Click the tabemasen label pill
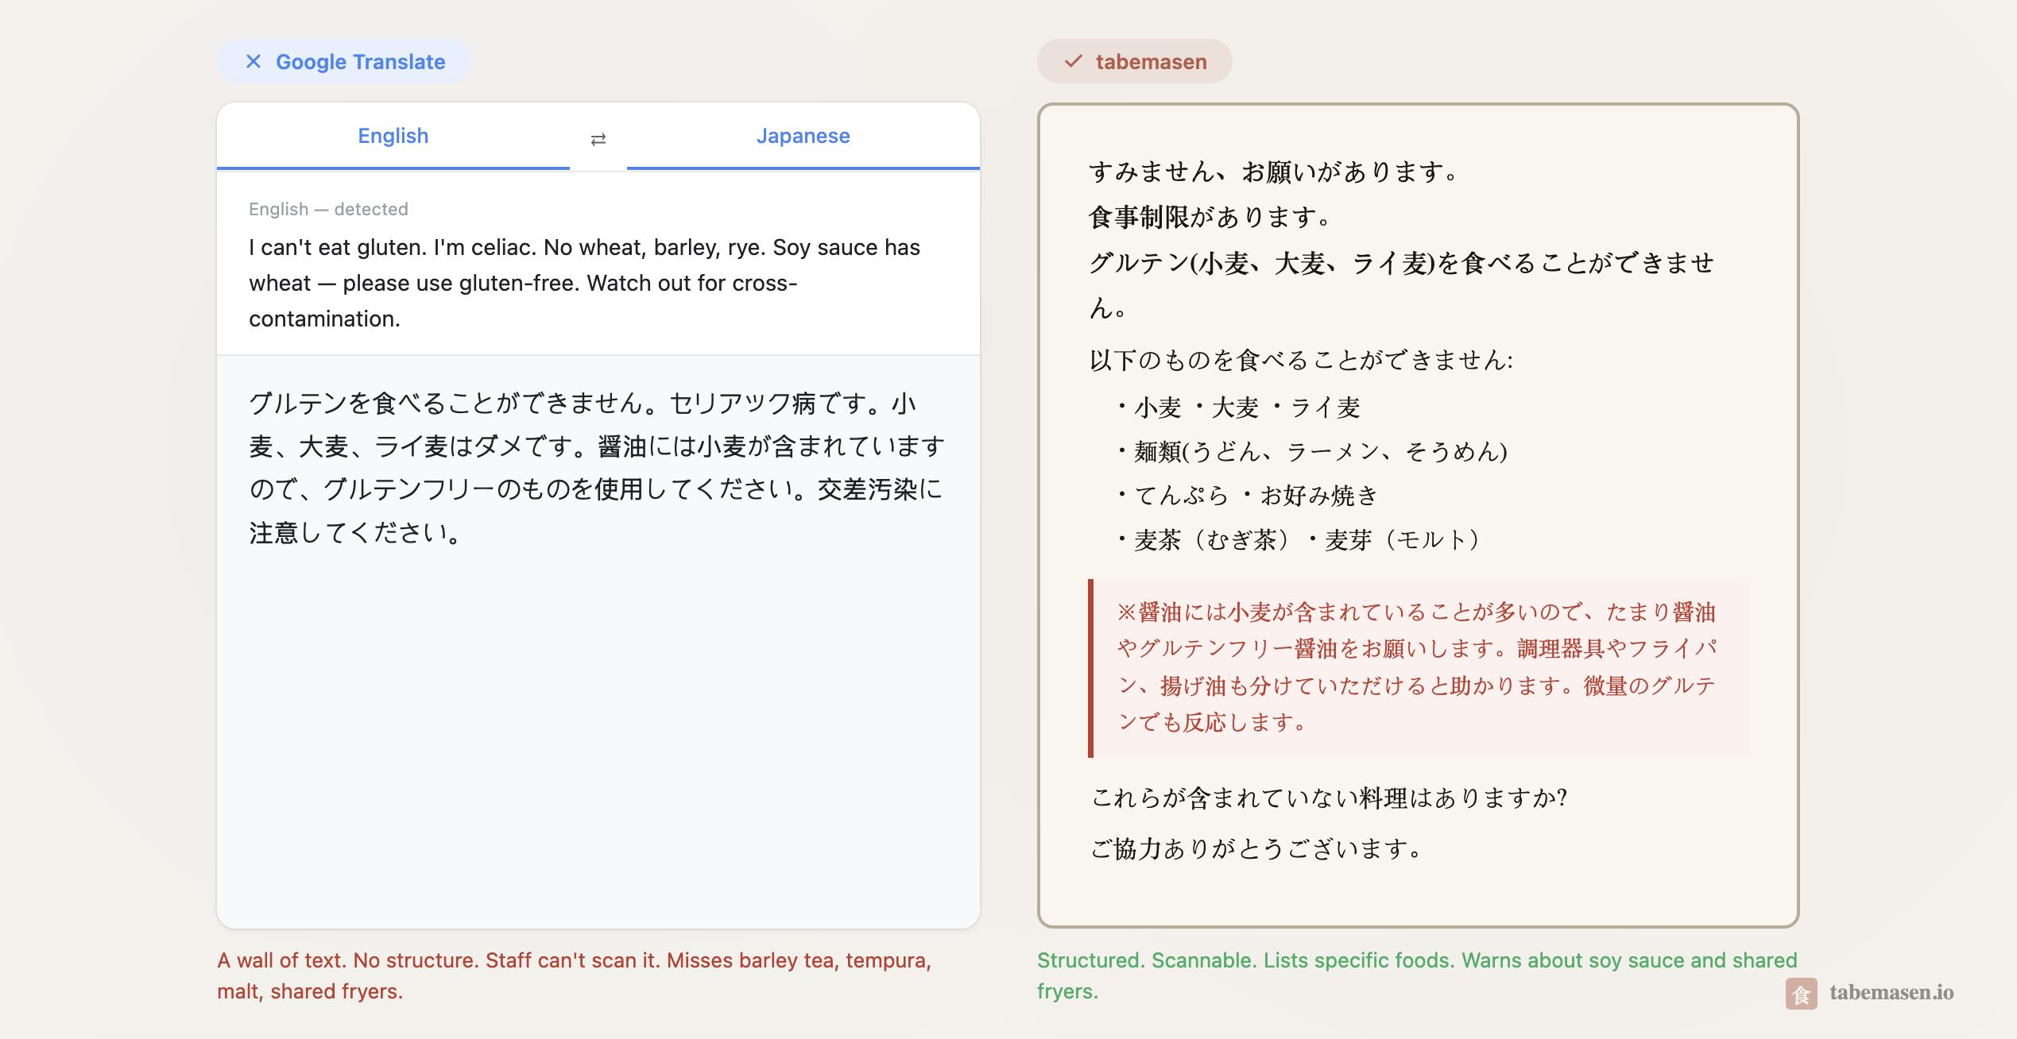 coord(1134,61)
